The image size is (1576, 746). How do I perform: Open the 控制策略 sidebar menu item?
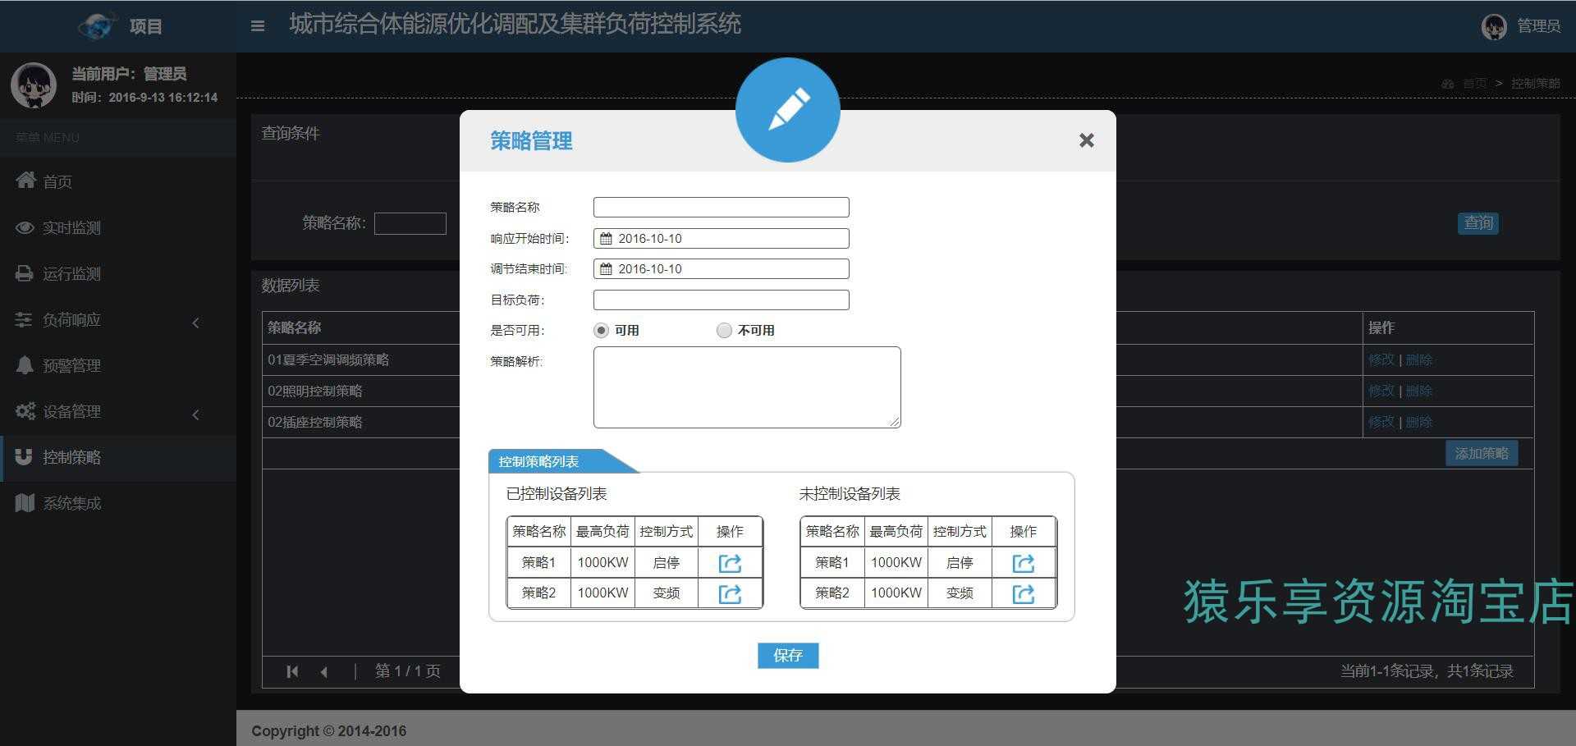118,457
